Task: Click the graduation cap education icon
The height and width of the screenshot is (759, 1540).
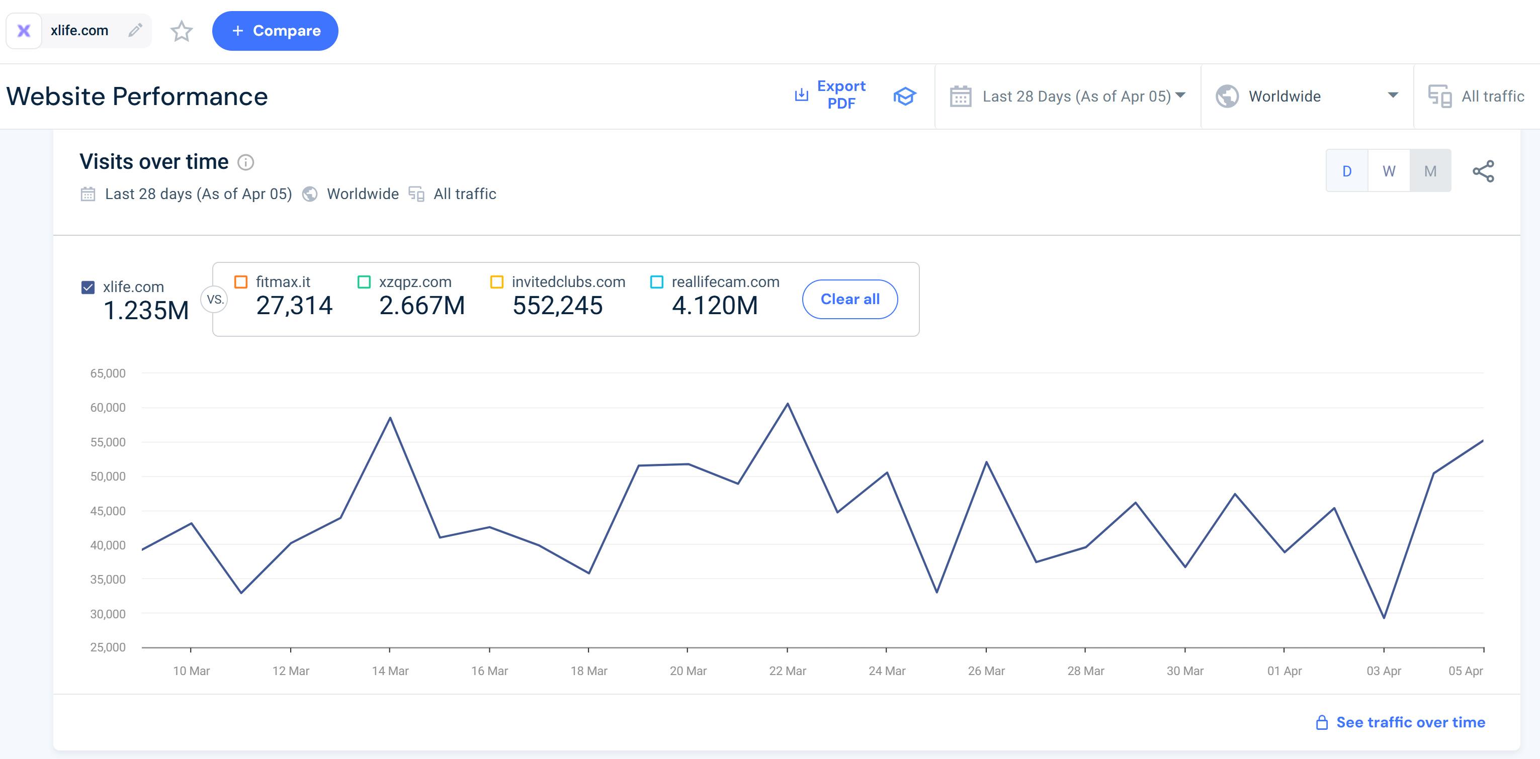Action: 904,96
